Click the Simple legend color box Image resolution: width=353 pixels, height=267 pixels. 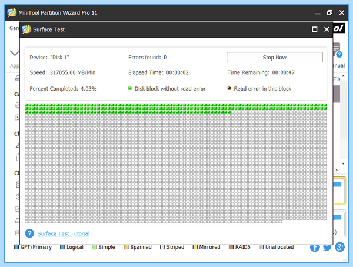pos(94,247)
